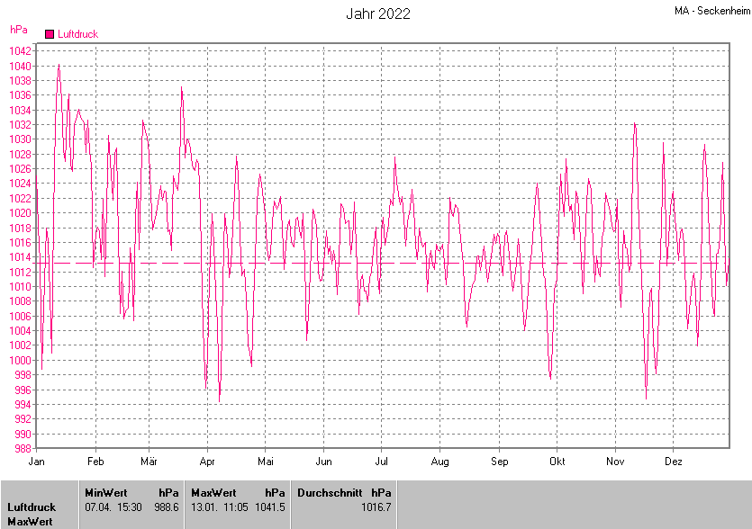Select the minimum value 988.6 cell

pyautogui.click(x=166, y=507)
